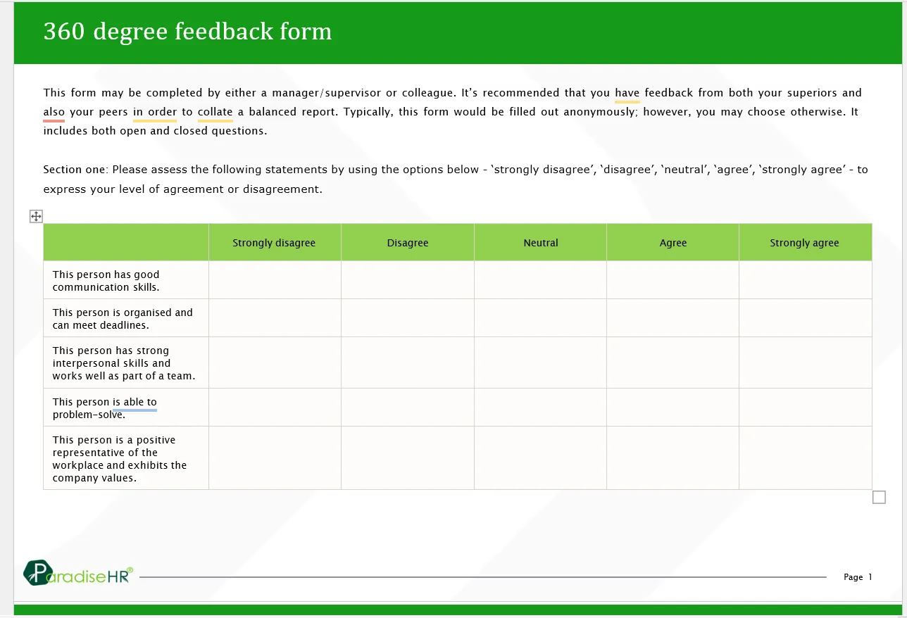Click the underlined phrase 'in order'
Image resolution: width=907 pixels, height=618 pixels.
pos(155,112)
